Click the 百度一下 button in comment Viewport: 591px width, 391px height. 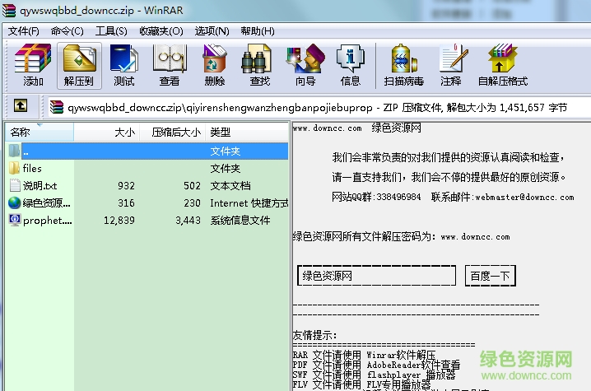(x=490, y=276)
